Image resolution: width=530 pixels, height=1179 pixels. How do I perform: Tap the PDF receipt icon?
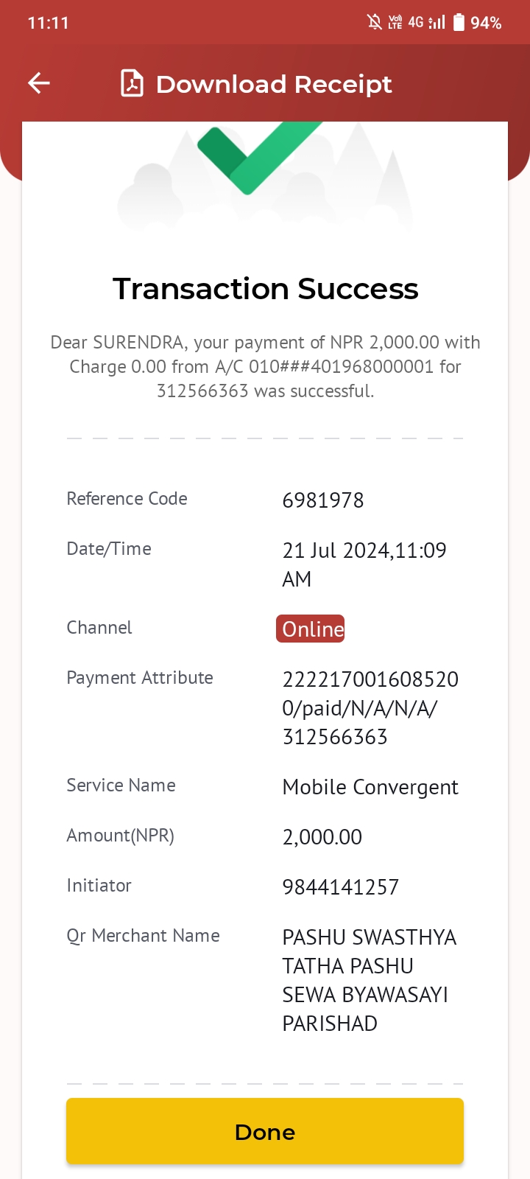tap(132, 83)
